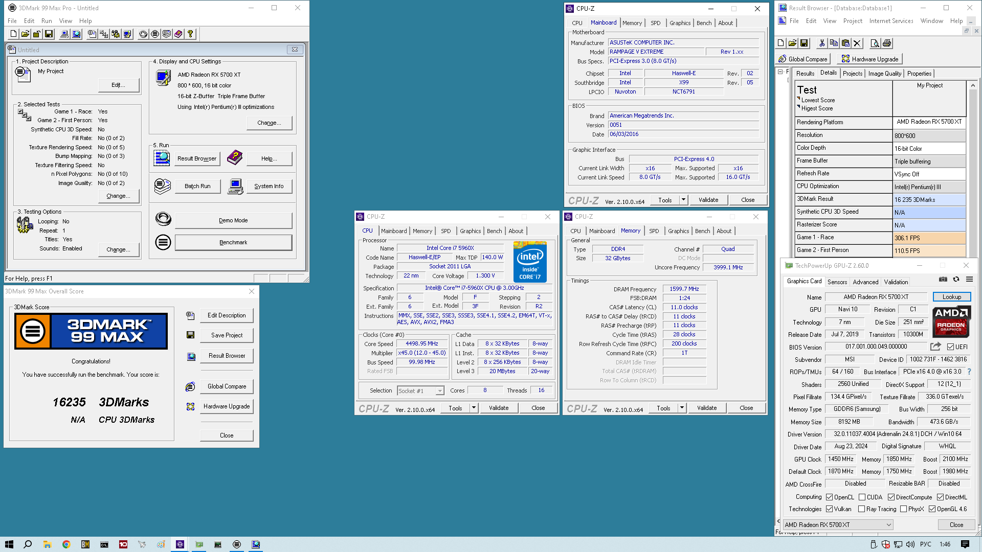Toggle Vulkan checkbox in GPU-Z

pos(830,509)
